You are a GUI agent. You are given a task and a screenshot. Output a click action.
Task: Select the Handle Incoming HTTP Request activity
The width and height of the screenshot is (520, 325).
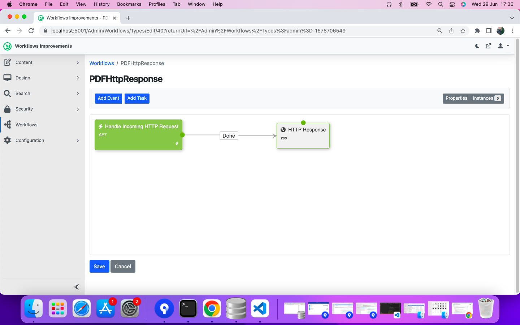[x=138, y=135]
